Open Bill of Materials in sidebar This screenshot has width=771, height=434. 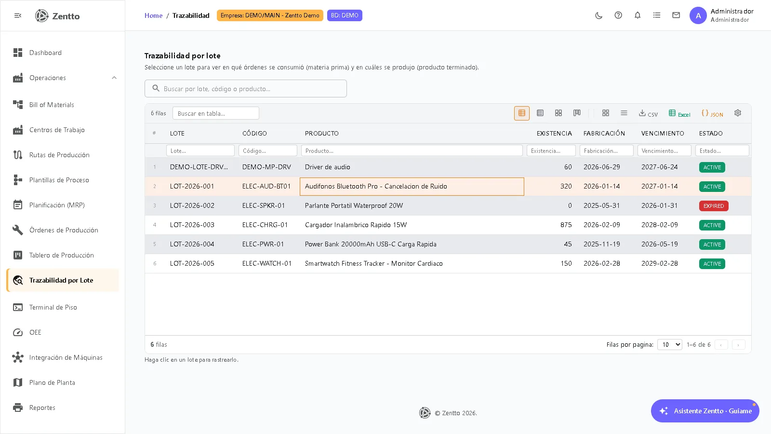click(63, 105)
